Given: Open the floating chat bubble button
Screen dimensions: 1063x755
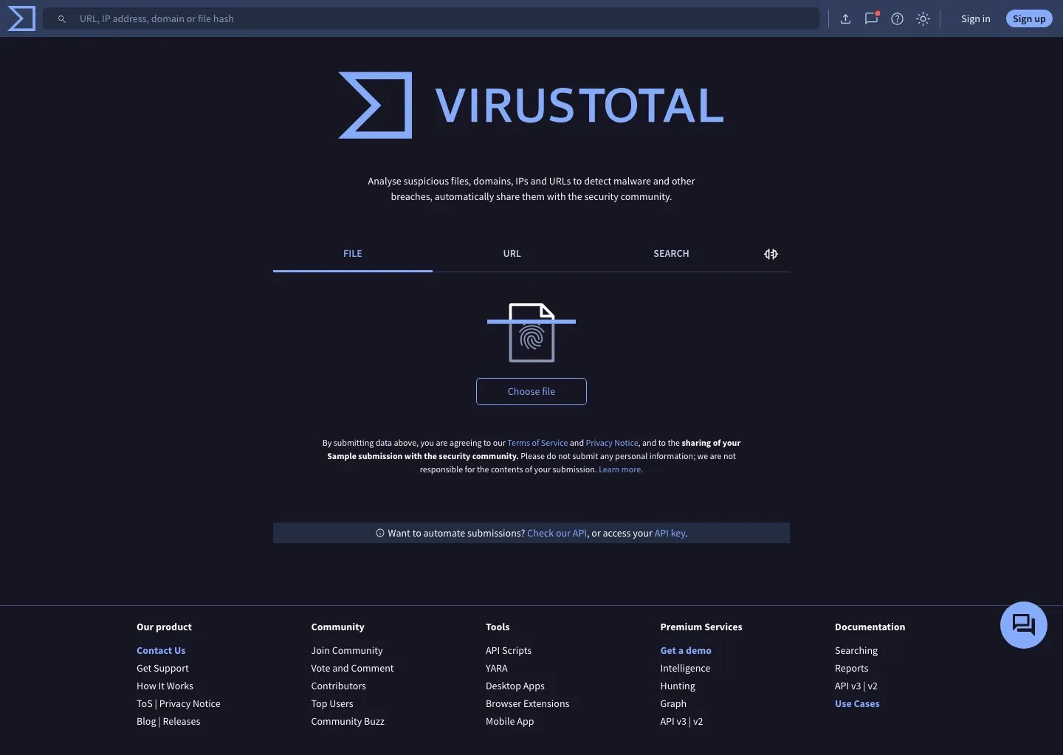Looking at the screenshot, I should [1024, 625].
